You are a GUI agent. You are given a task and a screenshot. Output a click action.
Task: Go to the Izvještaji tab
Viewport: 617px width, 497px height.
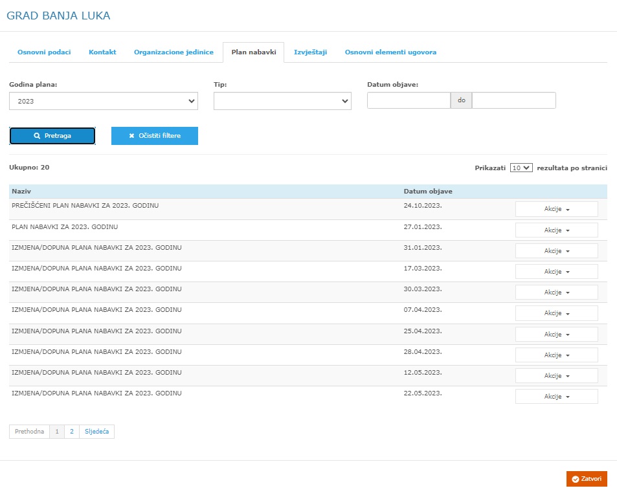pos(311,52)
